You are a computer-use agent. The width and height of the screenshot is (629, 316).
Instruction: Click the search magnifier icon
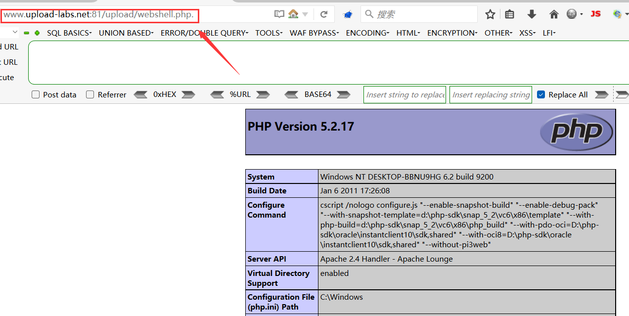(369, 14)
